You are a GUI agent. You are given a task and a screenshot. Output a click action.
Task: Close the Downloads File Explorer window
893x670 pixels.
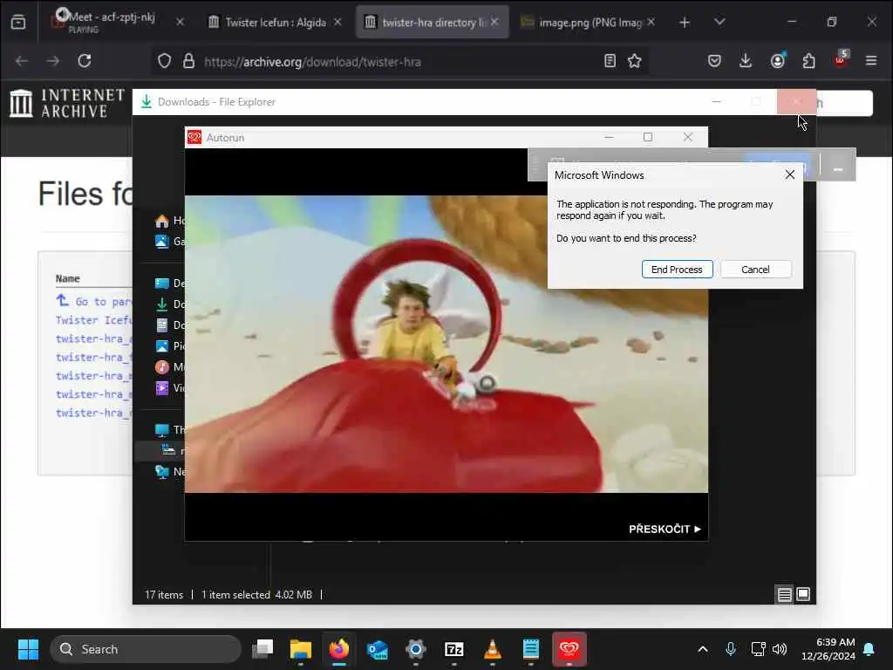(796, 102)
